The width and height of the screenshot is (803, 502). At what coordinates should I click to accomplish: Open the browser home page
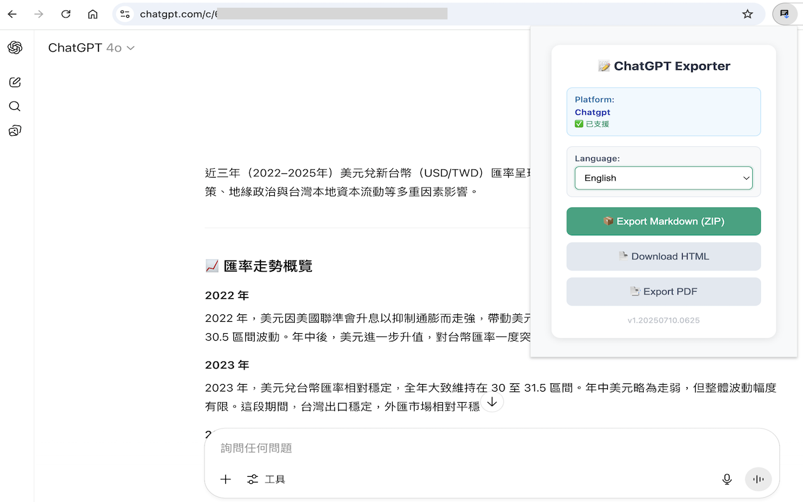[x=93, y=14]
